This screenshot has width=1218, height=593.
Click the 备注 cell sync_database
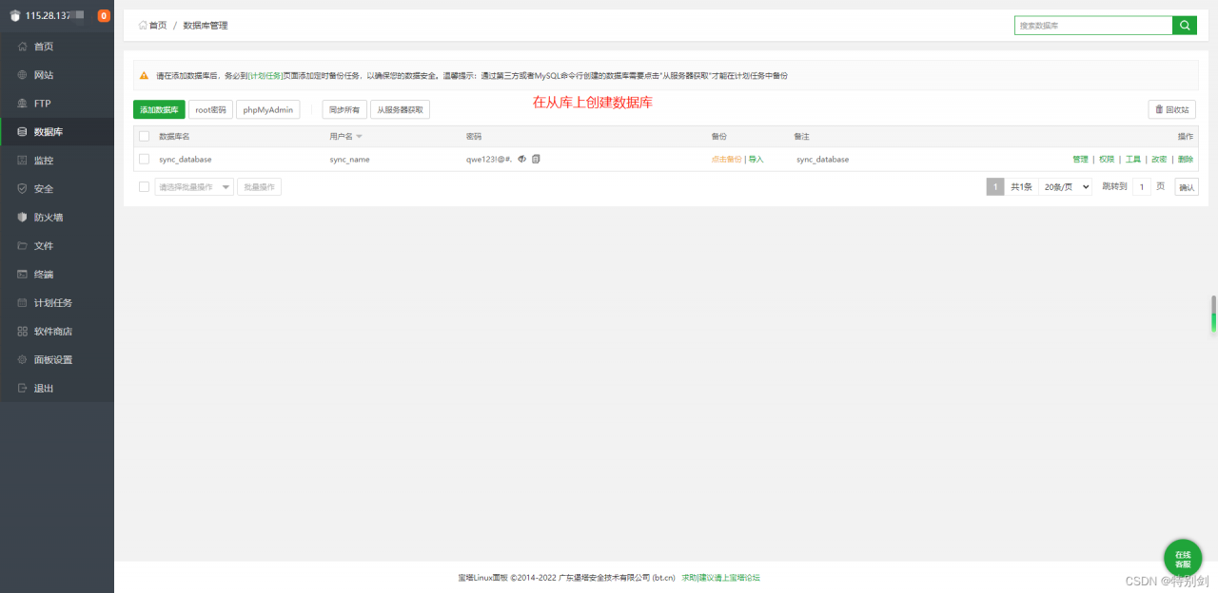[x=823, y=160]
